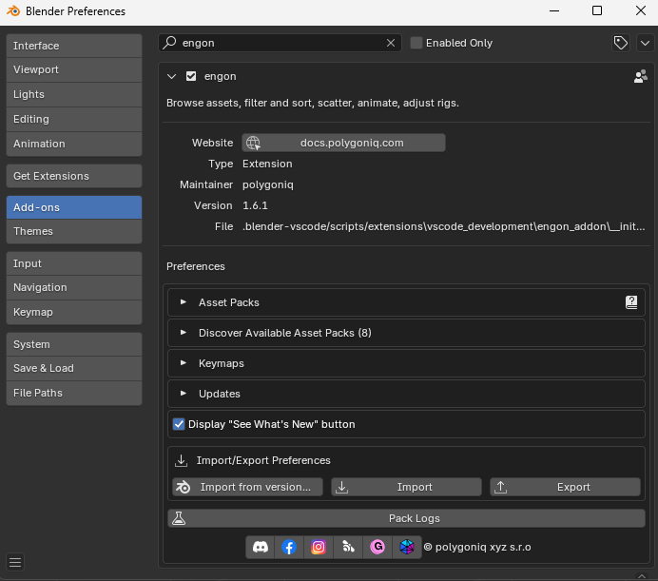Click the version text 1.6.1

tap(255, 205)
